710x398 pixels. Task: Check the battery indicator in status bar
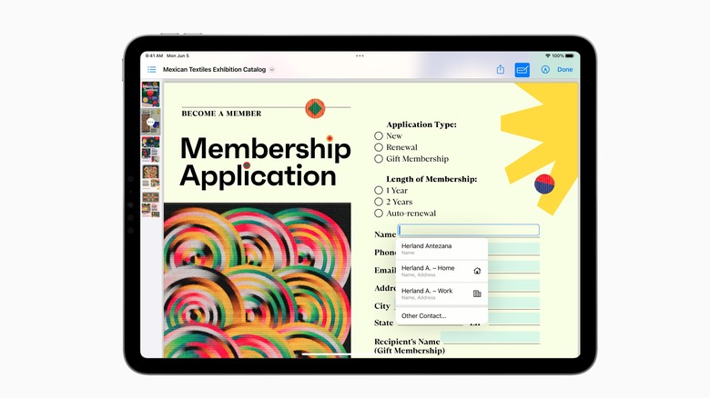coord(569,55)
